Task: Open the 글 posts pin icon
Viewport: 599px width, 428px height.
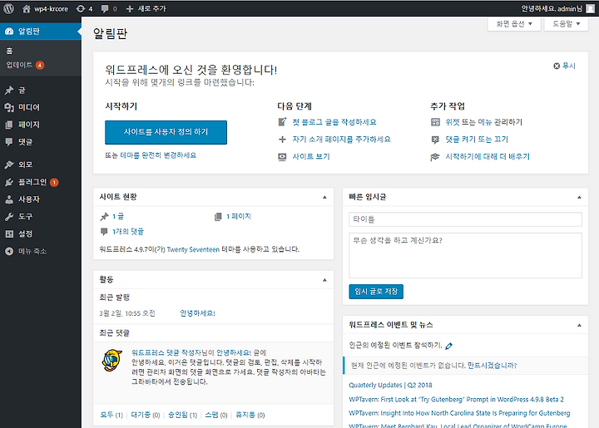Action: pos(9,91)
